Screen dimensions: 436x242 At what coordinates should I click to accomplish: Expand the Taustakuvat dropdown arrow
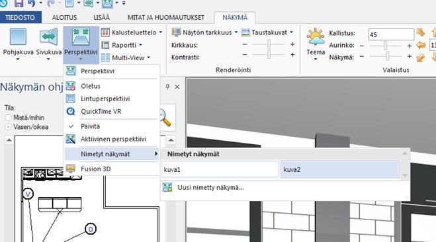point(291,32)
